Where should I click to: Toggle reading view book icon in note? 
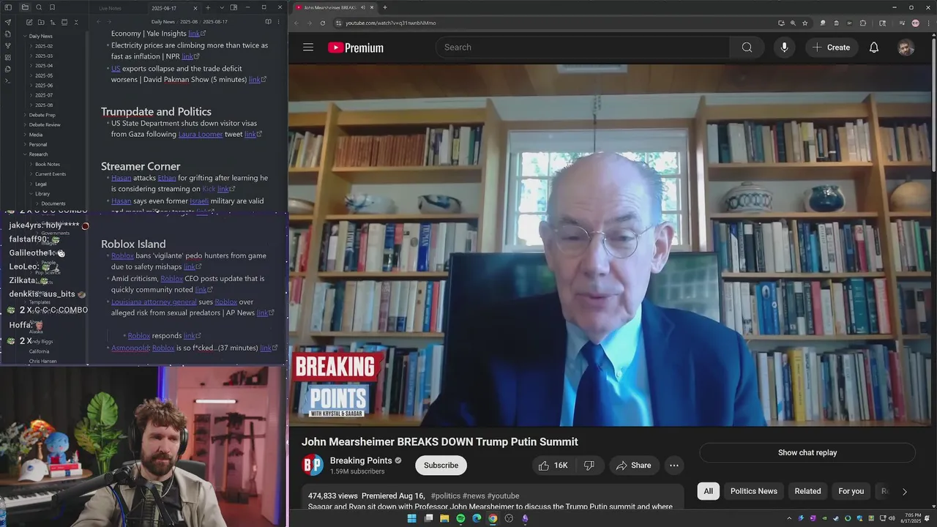[x=268, y=22]
